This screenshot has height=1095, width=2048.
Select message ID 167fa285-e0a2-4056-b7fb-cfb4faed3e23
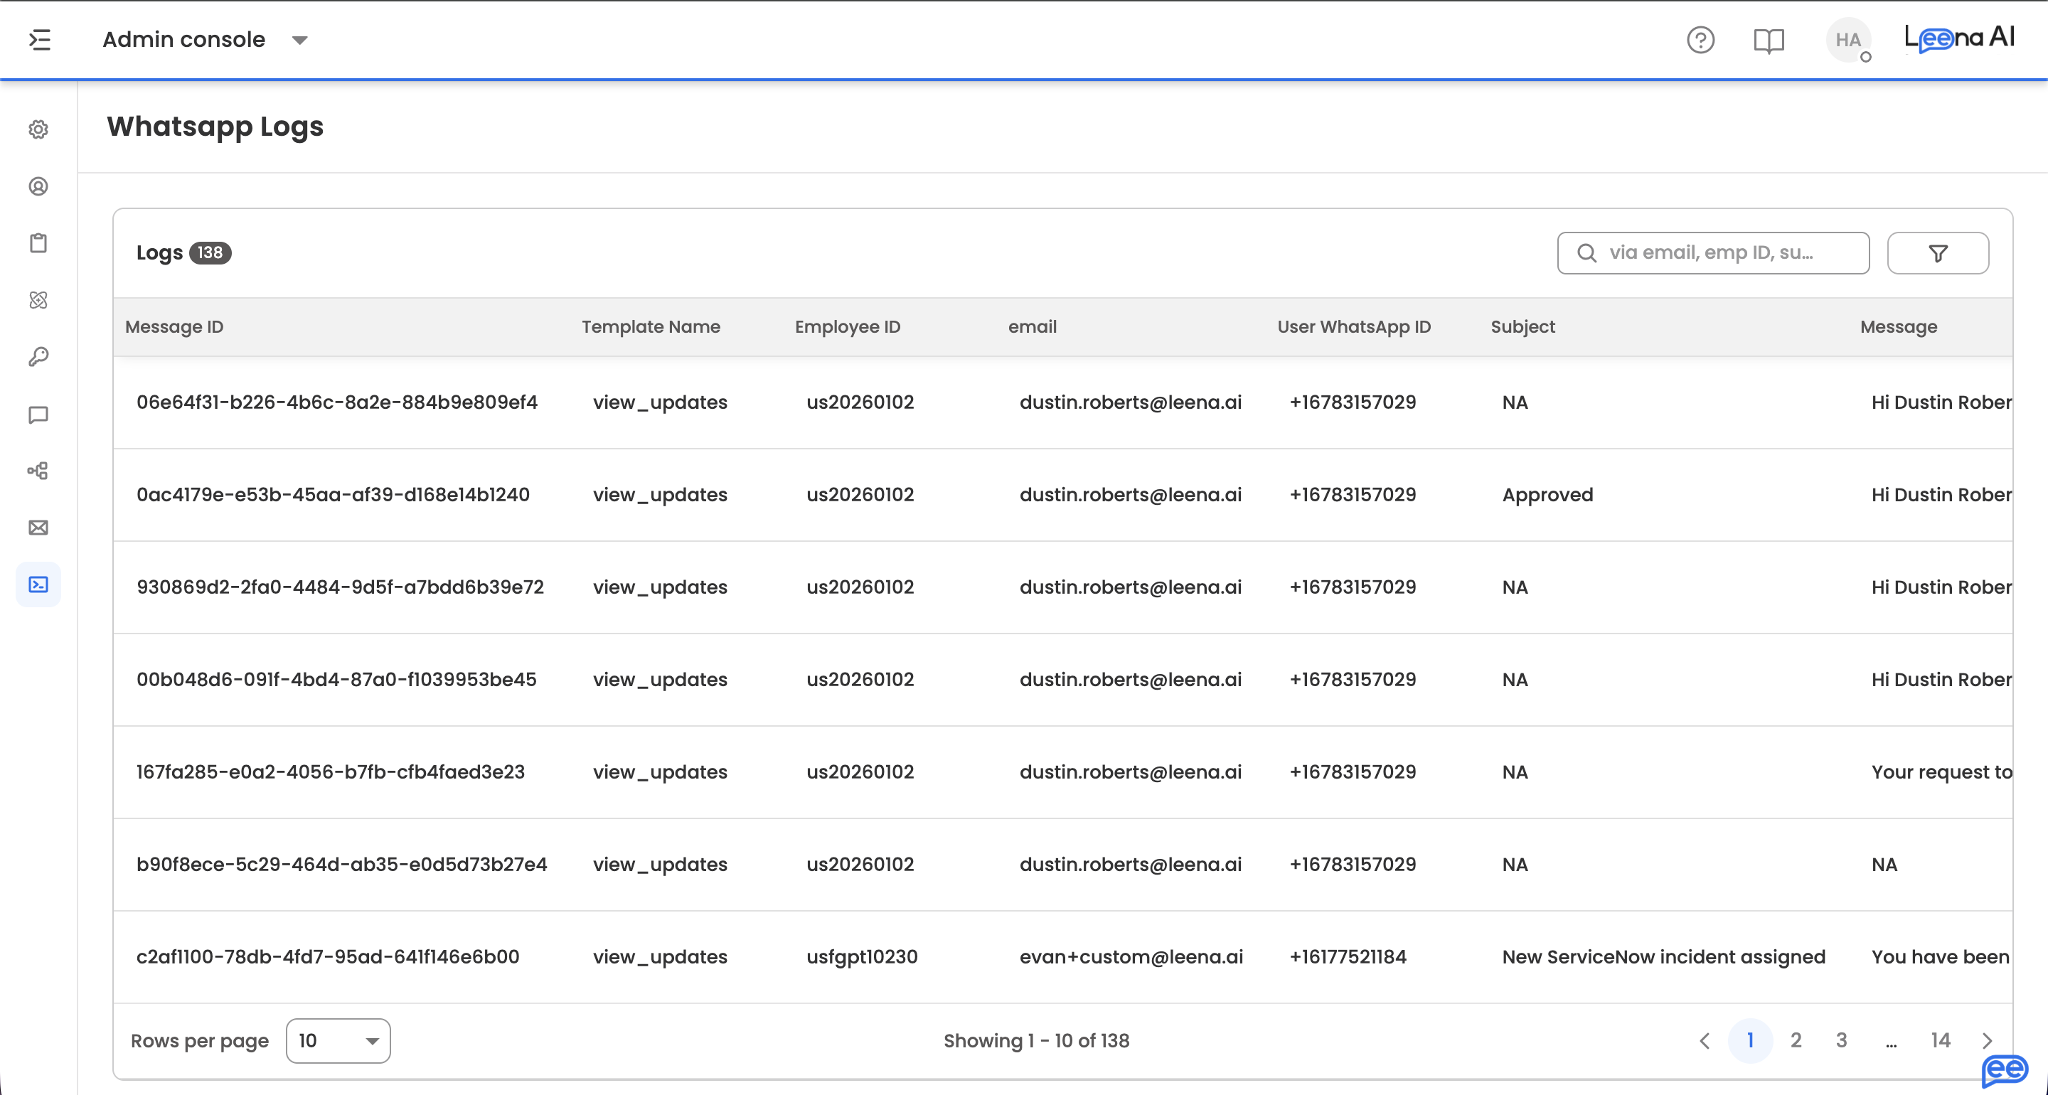tap(331, 772)
